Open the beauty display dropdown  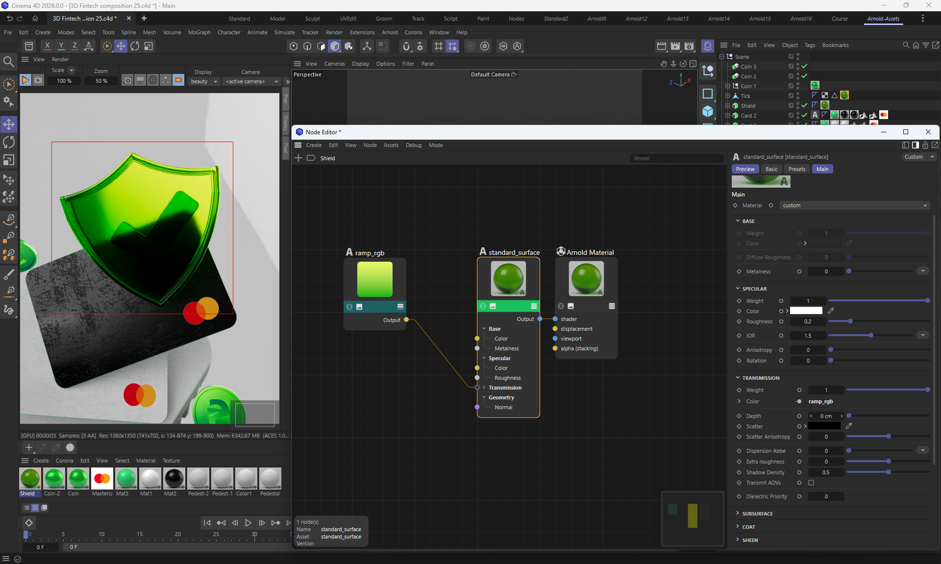tap(203, 81)
